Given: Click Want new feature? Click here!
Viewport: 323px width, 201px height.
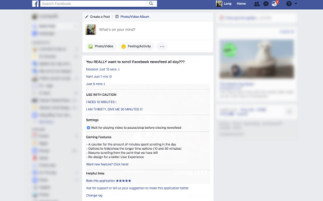Looking at the screenshot, I should [107, 164].
